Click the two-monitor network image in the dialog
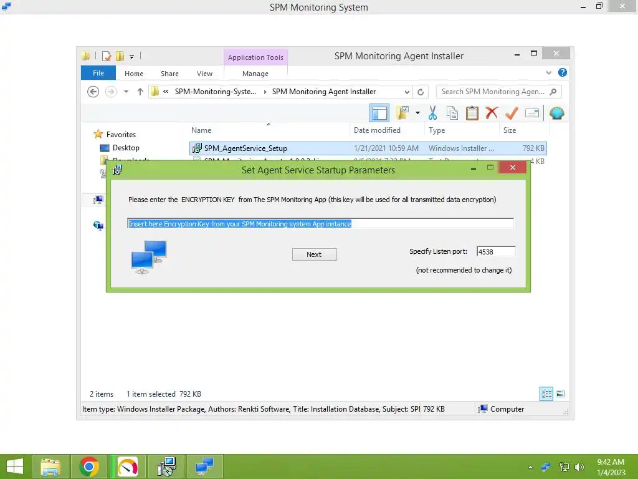The image size is (638, 479). (149, 257)
